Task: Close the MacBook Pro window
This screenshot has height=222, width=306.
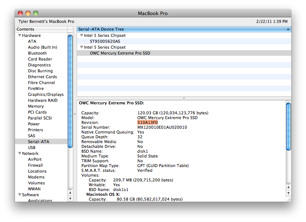Action: [20, 13]
